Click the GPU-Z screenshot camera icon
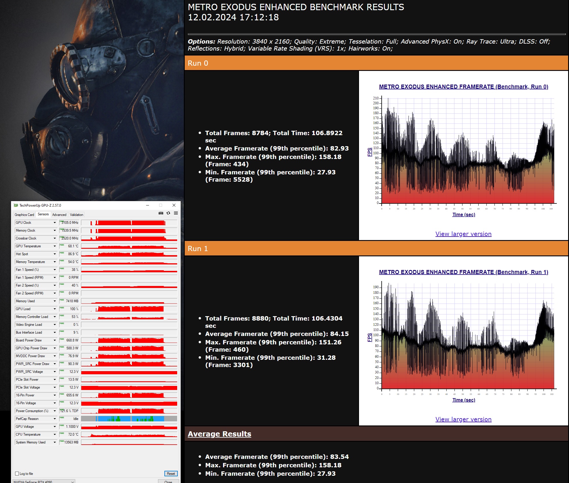This screenshot has width=569, height=483. tap(161, 213)
